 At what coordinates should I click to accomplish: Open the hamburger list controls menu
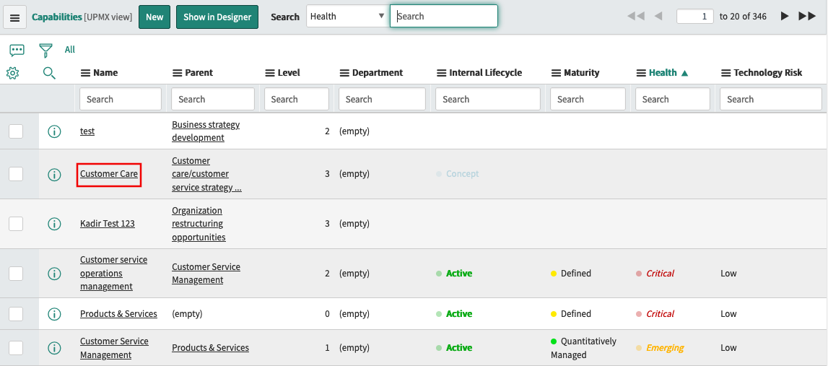click(15, 17)
